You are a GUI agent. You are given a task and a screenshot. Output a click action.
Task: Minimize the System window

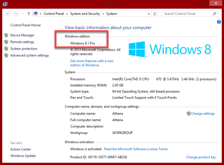[198, 3]
